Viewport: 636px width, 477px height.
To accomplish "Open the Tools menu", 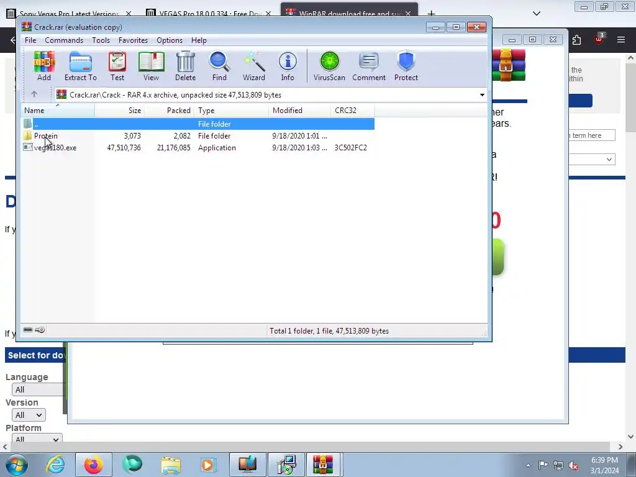I will (101, 40).
